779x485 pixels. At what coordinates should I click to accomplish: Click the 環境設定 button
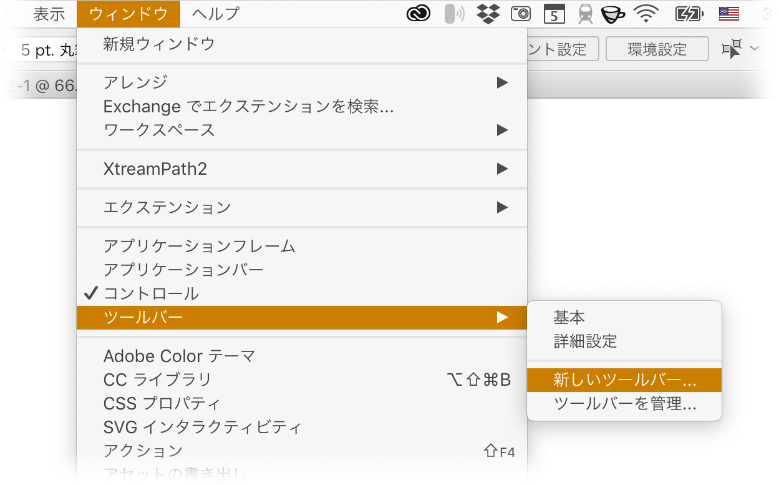tap(657, 49)
